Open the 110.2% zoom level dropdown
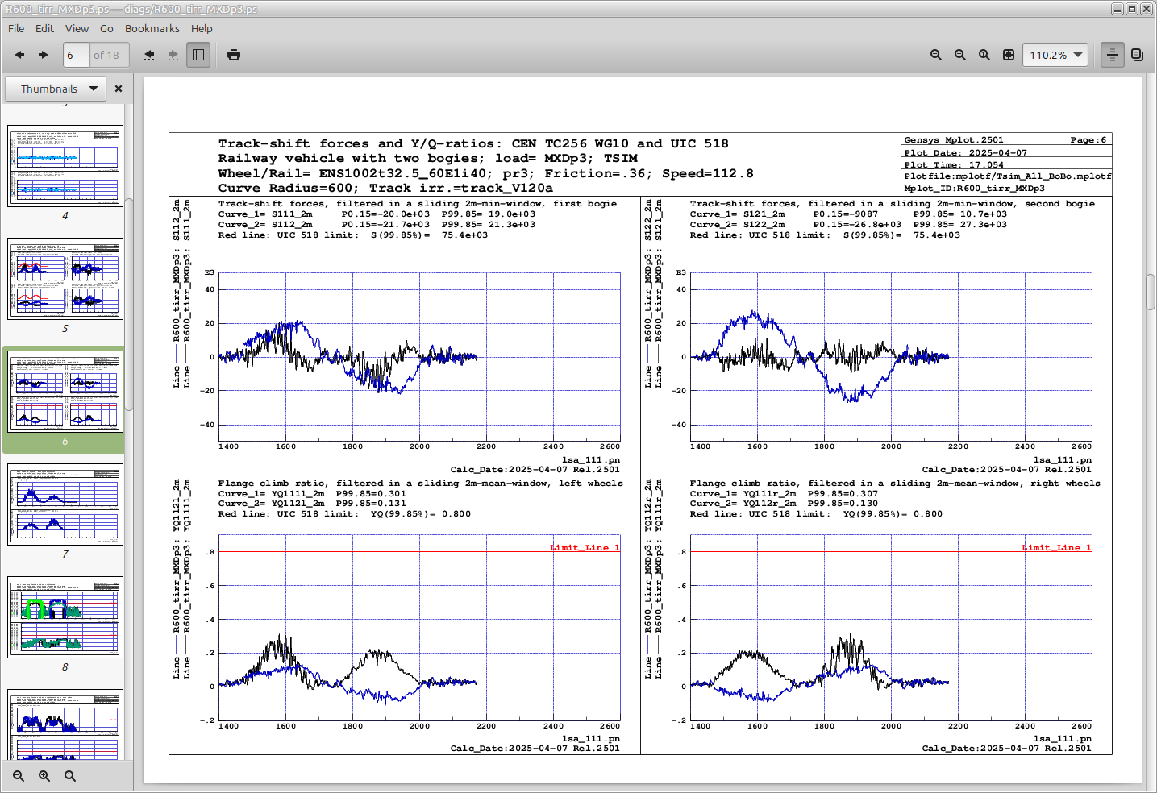This screenshot has height=793, width=1157. click(1055, 55)
